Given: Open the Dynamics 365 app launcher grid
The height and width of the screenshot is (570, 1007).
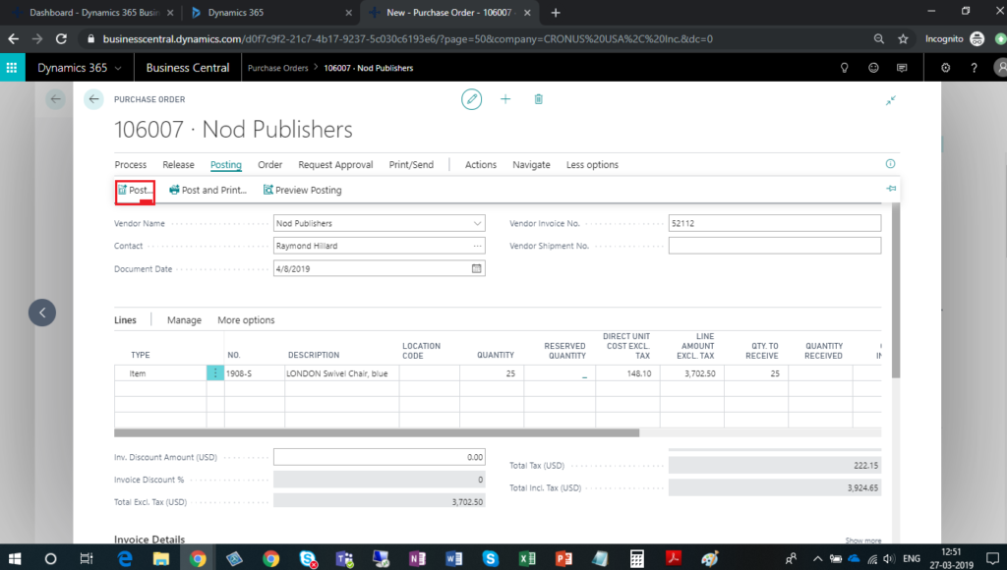Looking at the screenshot, I should pos(13,68).
